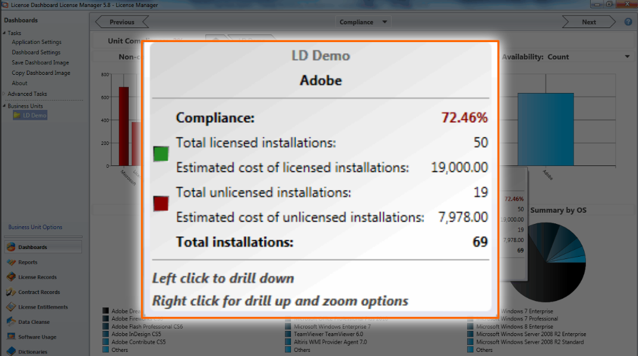Click the Business Unit Options link
The height and width of the screenshot is (356, 638).
point(35,227)
